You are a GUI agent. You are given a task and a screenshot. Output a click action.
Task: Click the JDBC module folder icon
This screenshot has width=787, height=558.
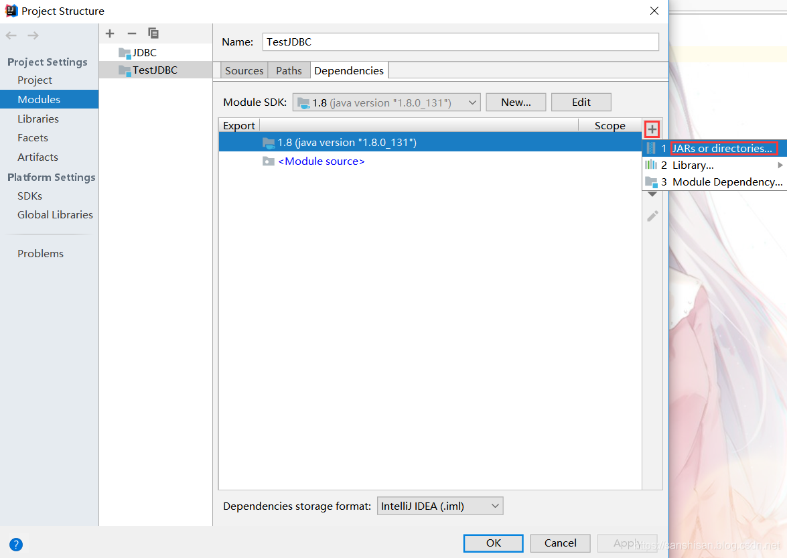[125, 53]
